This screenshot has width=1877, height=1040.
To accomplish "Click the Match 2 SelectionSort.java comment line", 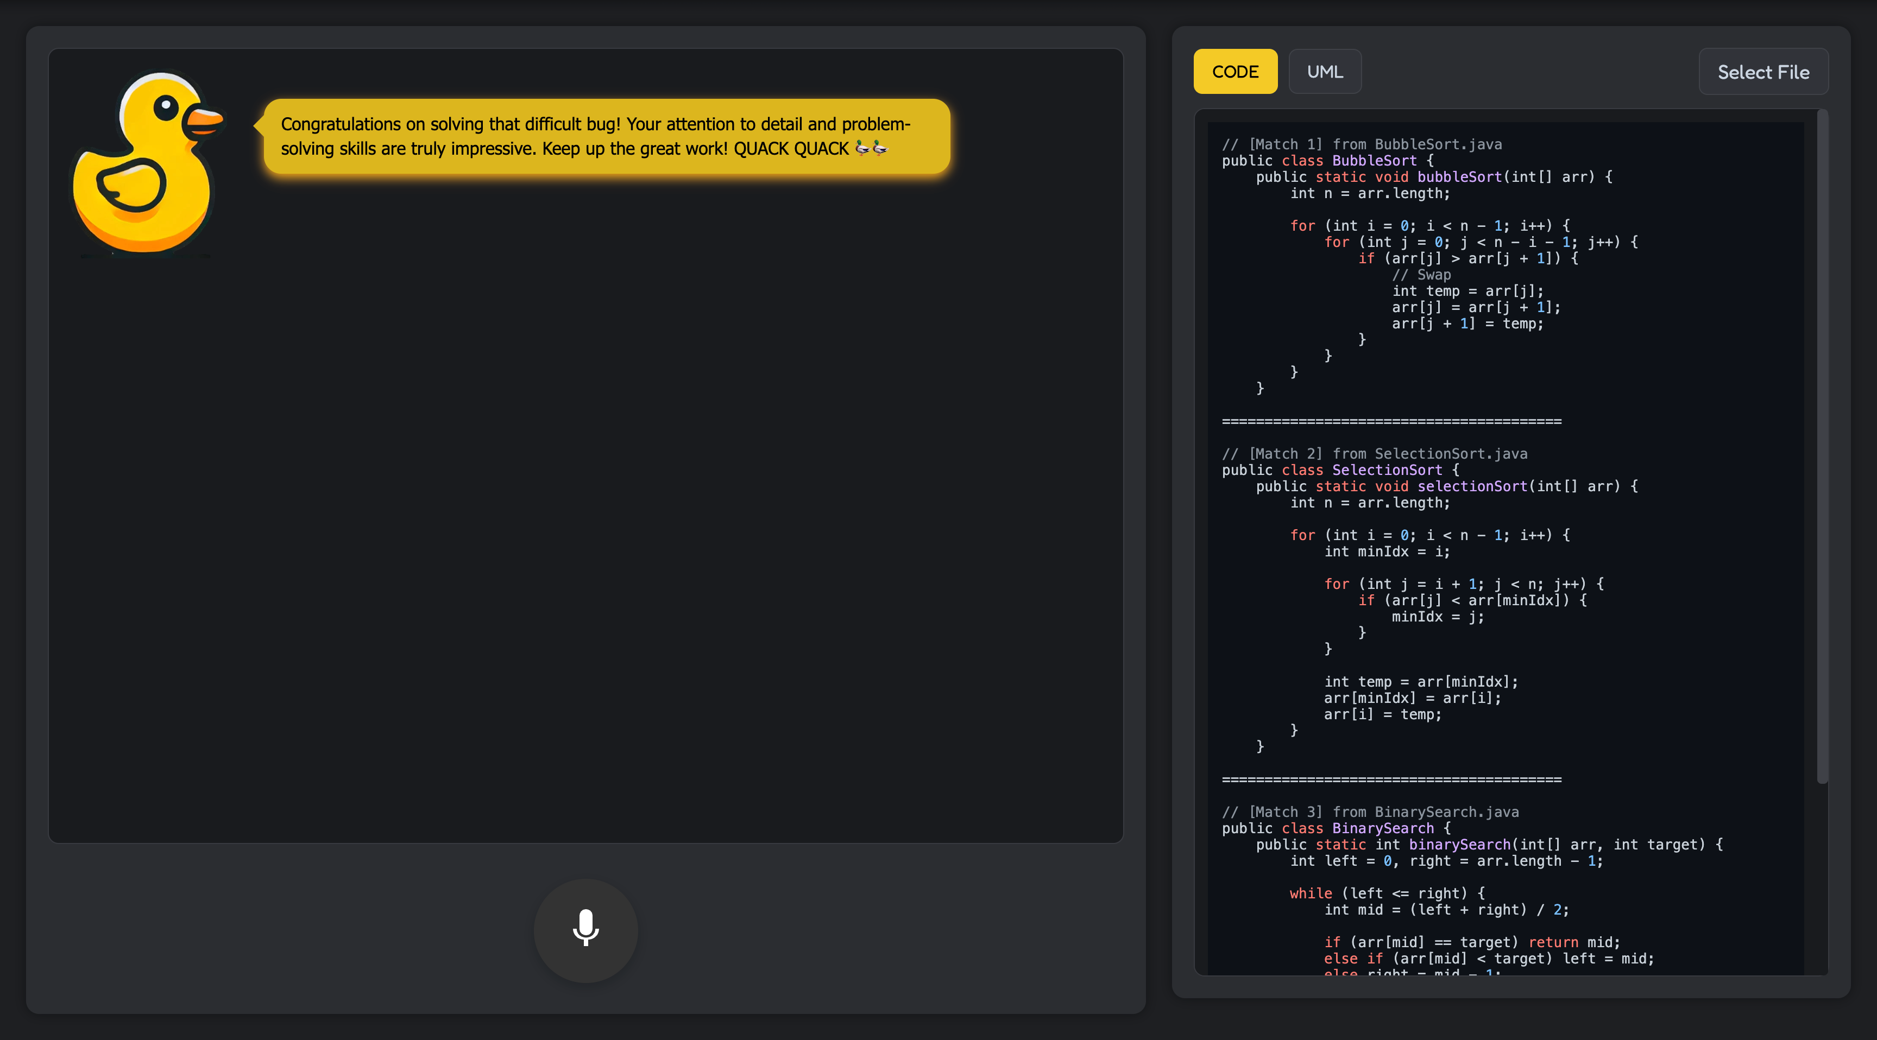I will [x=1374, y=454].
